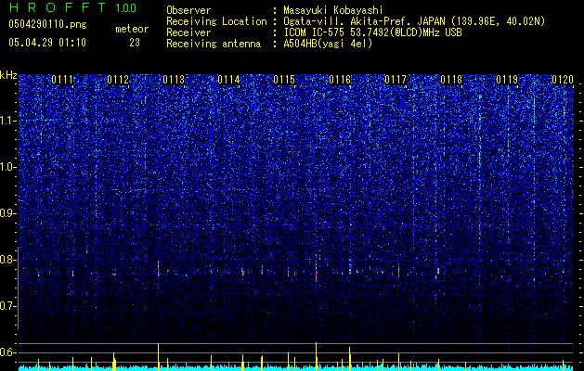Click the 0112 time marker

tap(118, 80)
